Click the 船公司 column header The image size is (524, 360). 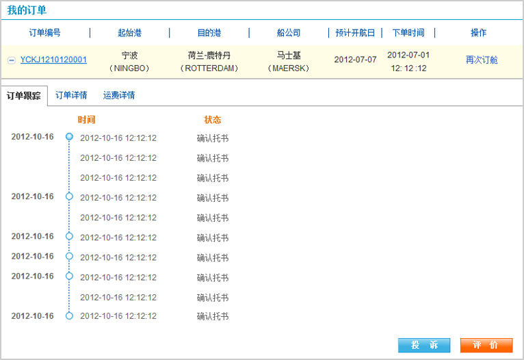click(x=289, y=33)
